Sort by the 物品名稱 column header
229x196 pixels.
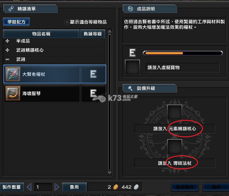point(41,34)
